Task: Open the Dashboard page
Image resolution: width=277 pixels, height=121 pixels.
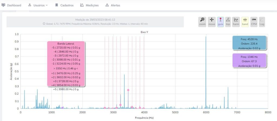Action: (x=14, y=5)
